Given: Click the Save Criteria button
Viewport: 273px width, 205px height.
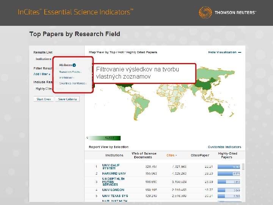Looking at the screenshot, I should click(x=67, y=99).
